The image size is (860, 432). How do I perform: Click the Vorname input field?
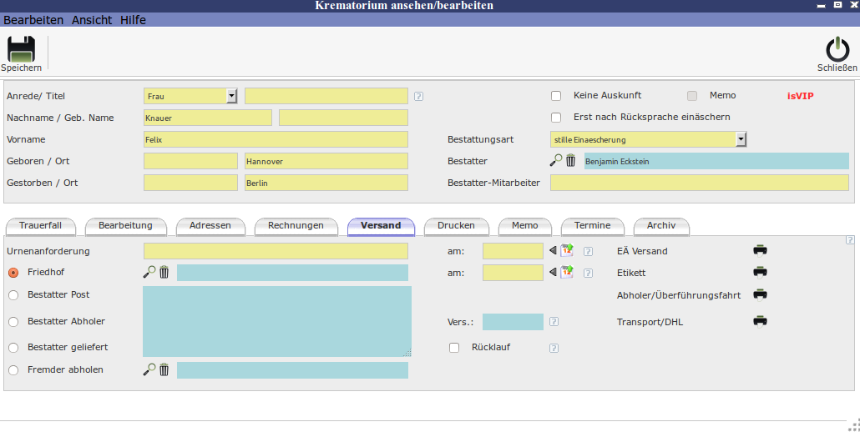276,139
